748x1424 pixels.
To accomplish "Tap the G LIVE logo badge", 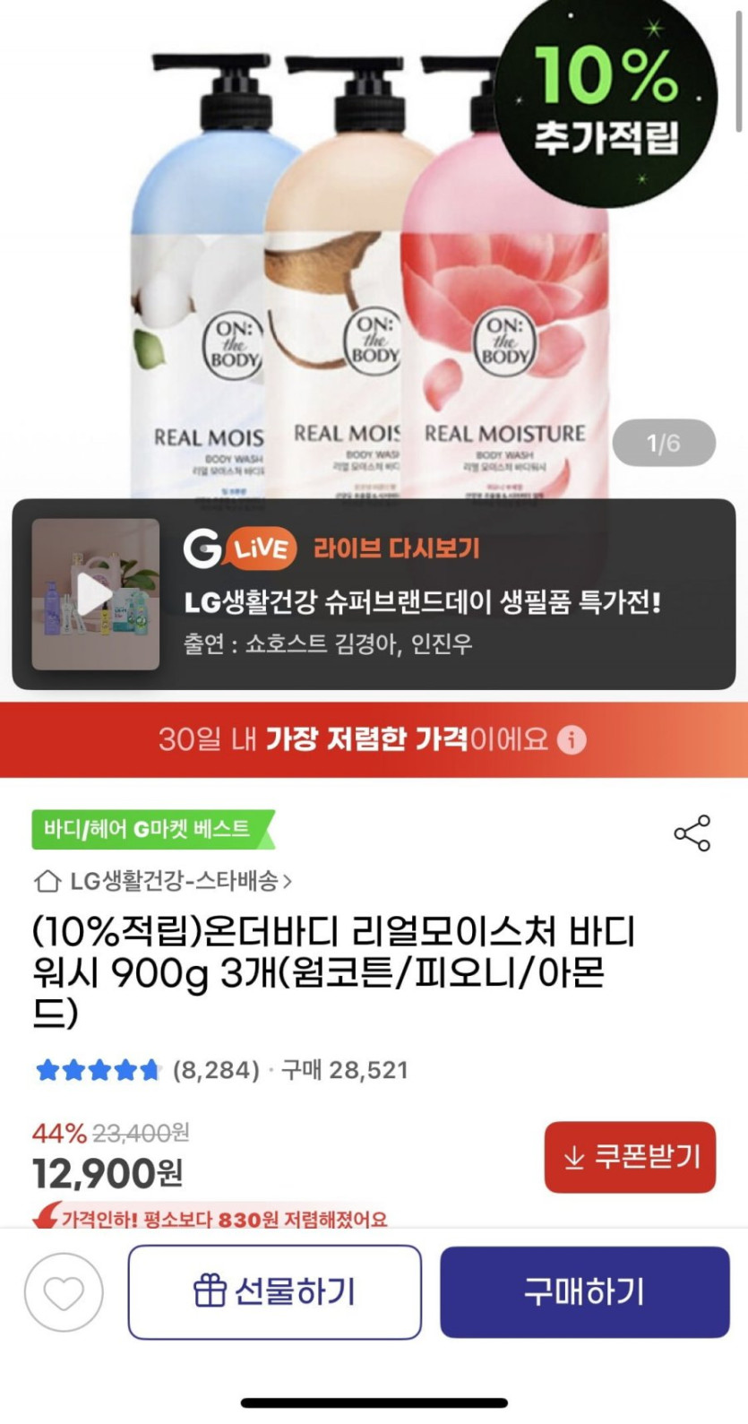I will [240, 548].
